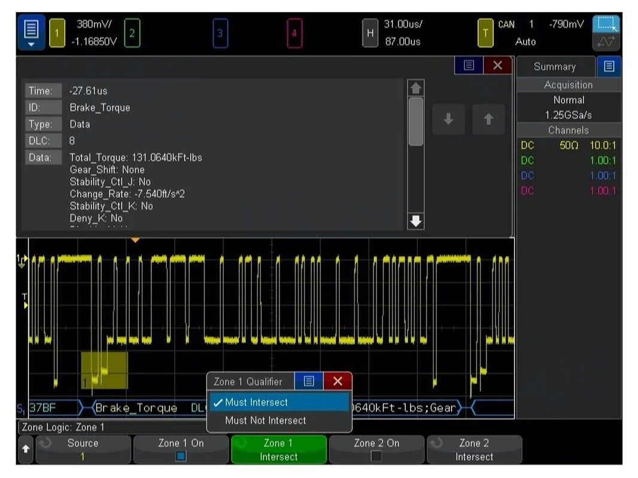Select channel 1 yellow button

point(57,33)
